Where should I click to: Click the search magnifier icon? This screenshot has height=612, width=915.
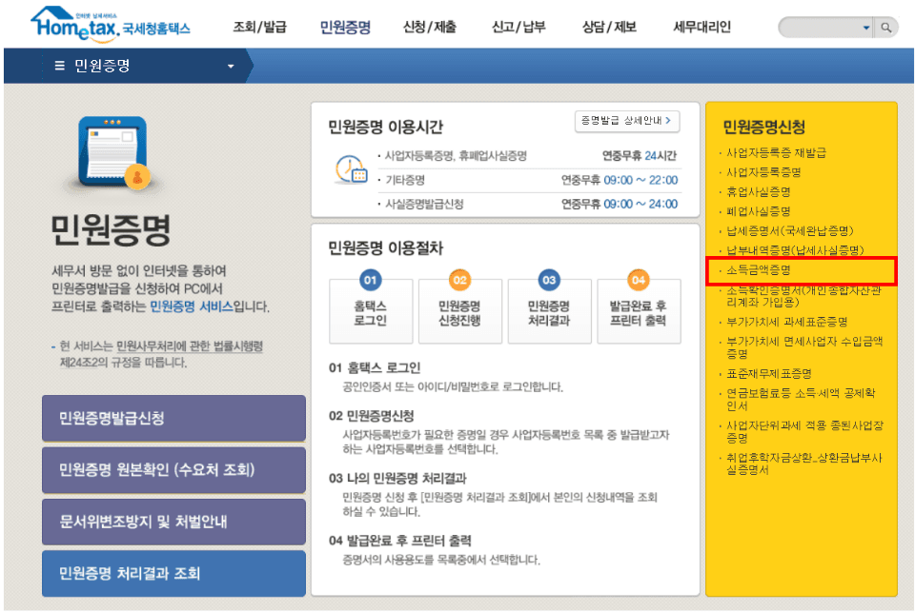point(887,27)
